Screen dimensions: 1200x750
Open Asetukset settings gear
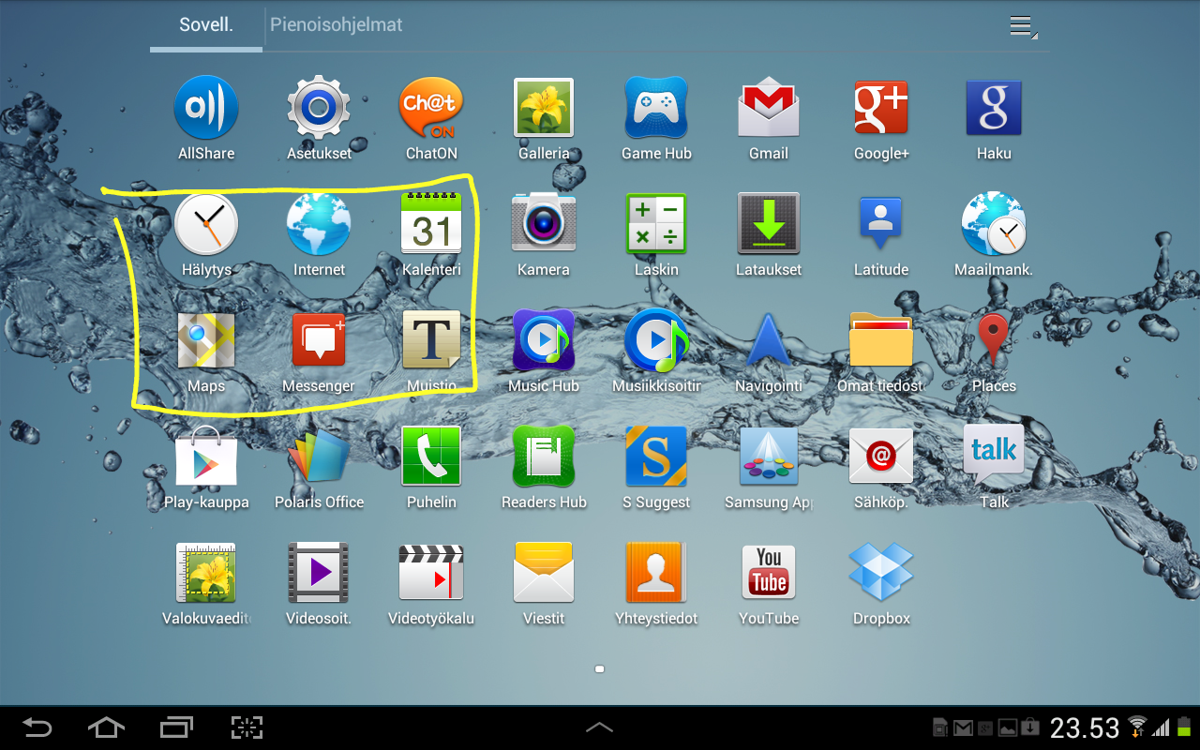319,108
